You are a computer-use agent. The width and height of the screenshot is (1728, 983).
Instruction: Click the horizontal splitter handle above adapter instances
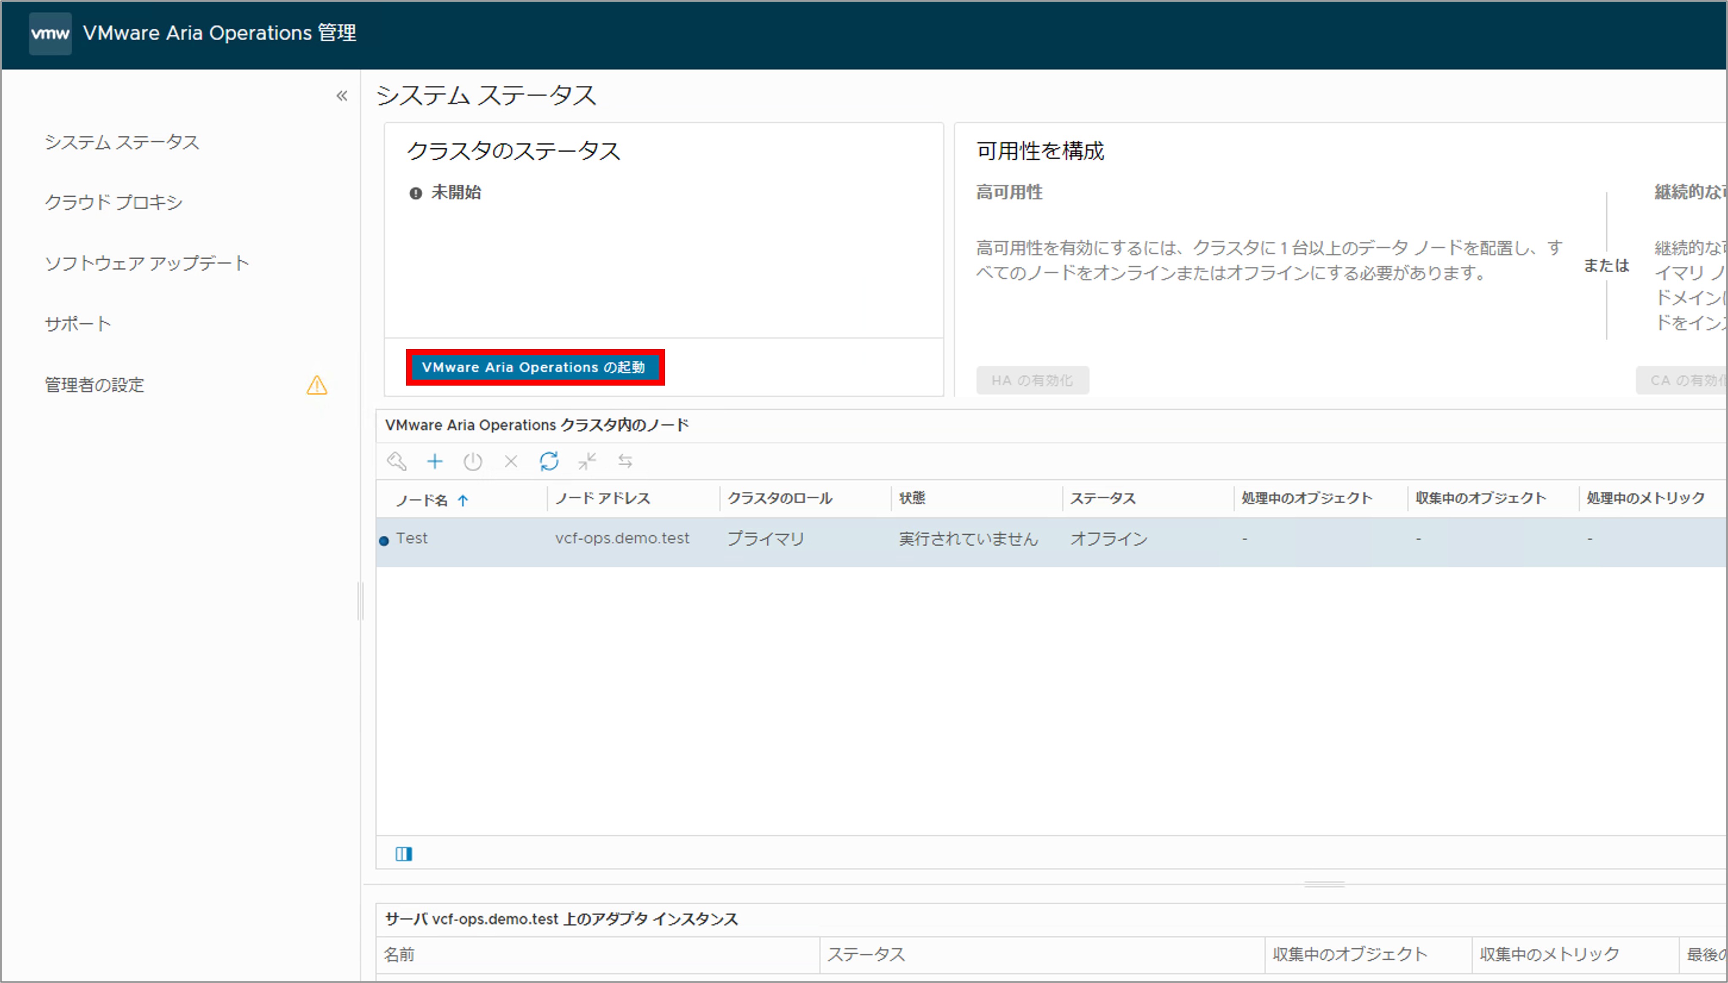pyautogui.click(x=1323, y=884)
